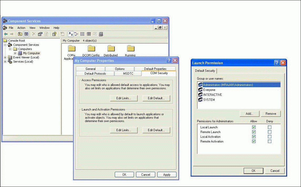
Task: Click the SYSTEM group icon in list
Action: point(200,100)
